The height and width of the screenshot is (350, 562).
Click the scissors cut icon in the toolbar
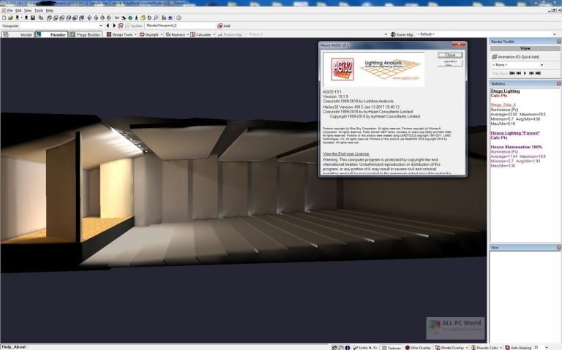pyautogui.click(x=117, y=18)
